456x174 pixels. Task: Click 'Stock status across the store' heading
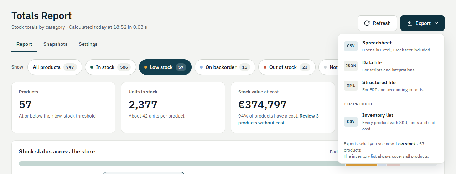click(57, 152)
